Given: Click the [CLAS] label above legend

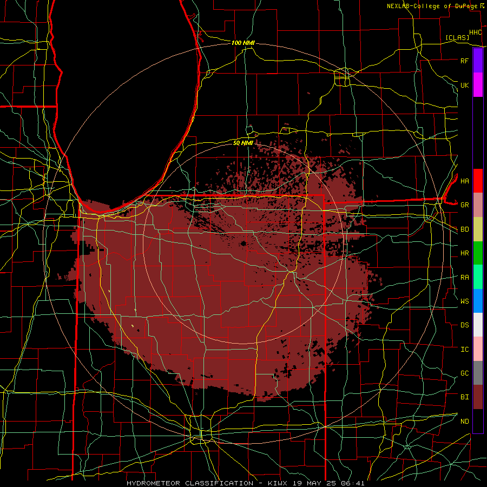Looking at the screenshot, I should 457,38.
